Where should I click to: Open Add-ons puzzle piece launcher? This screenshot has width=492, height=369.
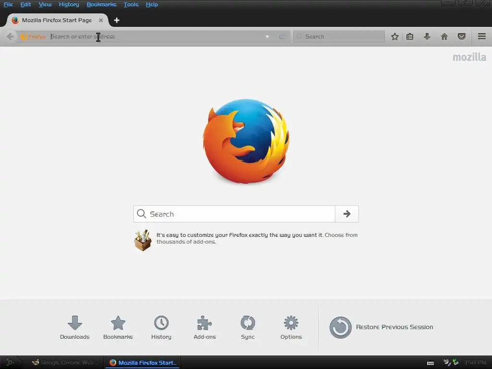[205, 328]
